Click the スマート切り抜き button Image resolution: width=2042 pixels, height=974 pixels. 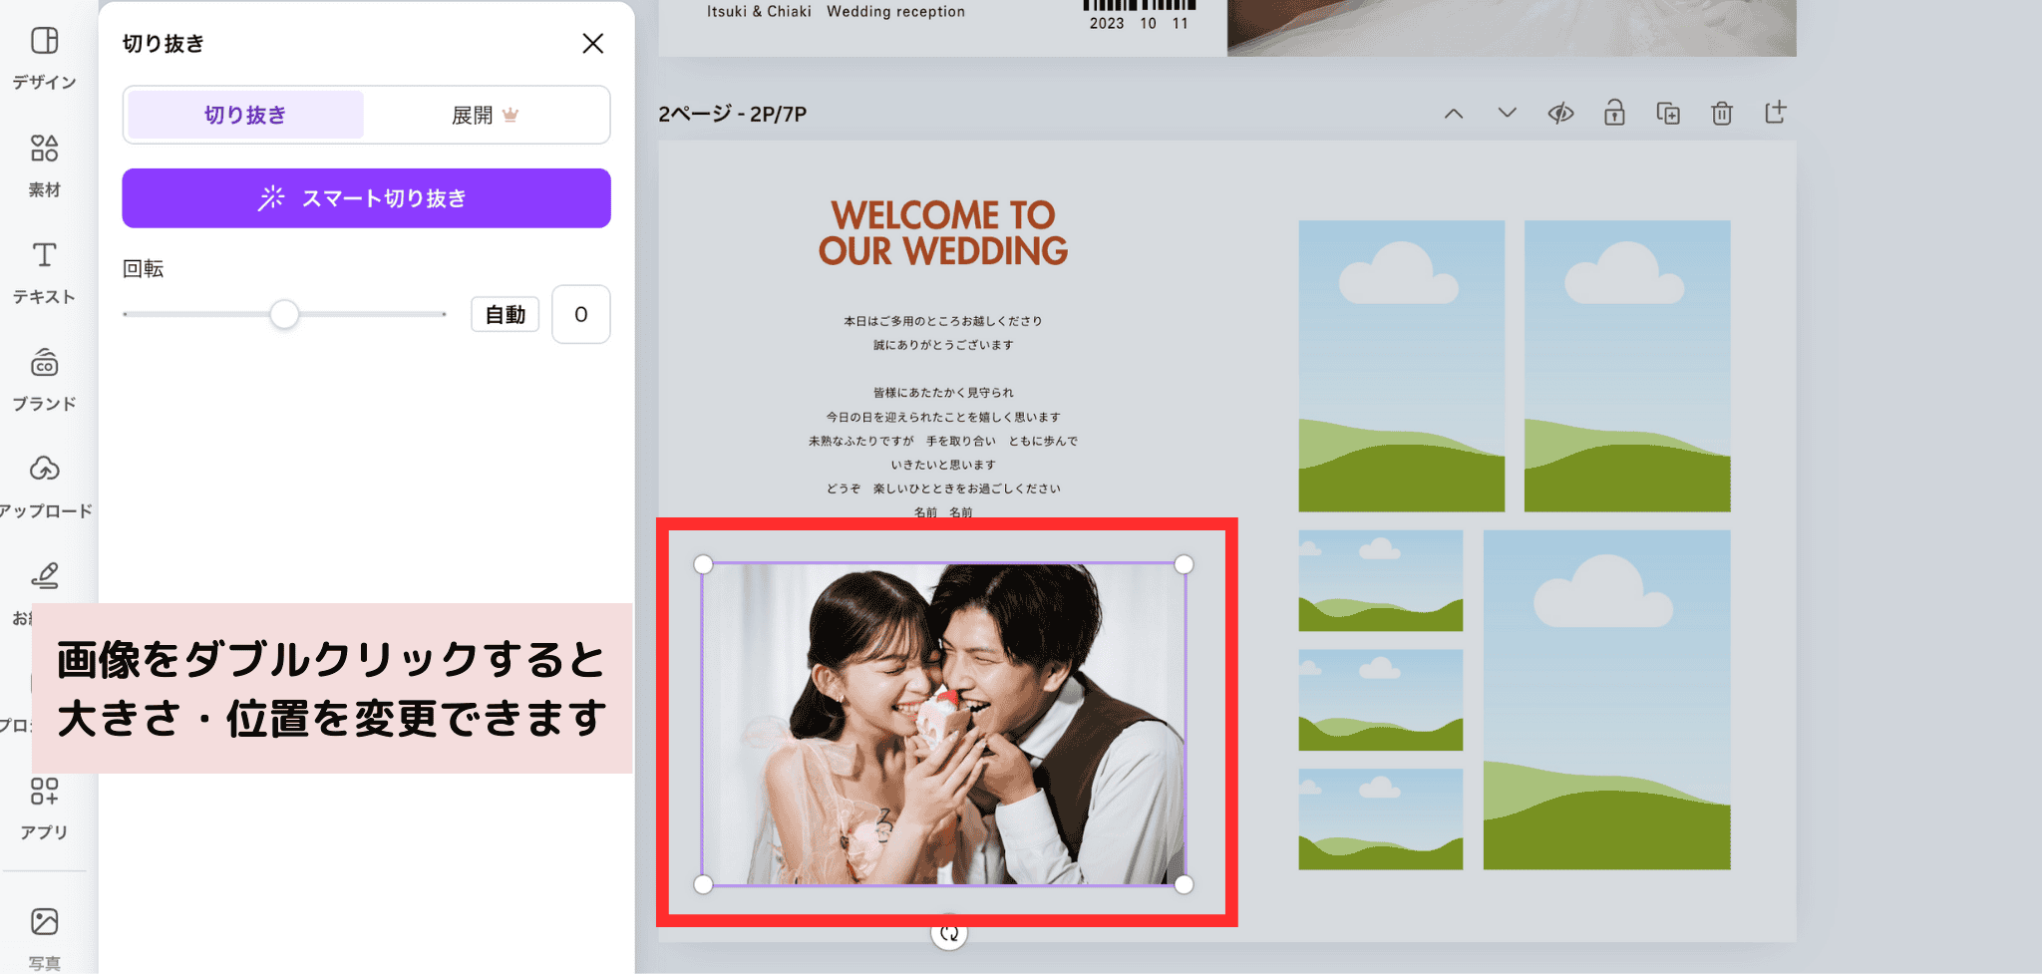click(x=366, y=198)
